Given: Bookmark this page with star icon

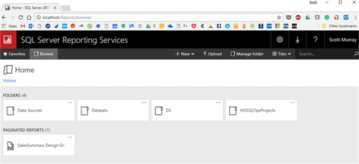Looking at the screenshot, I should [279, 17].
